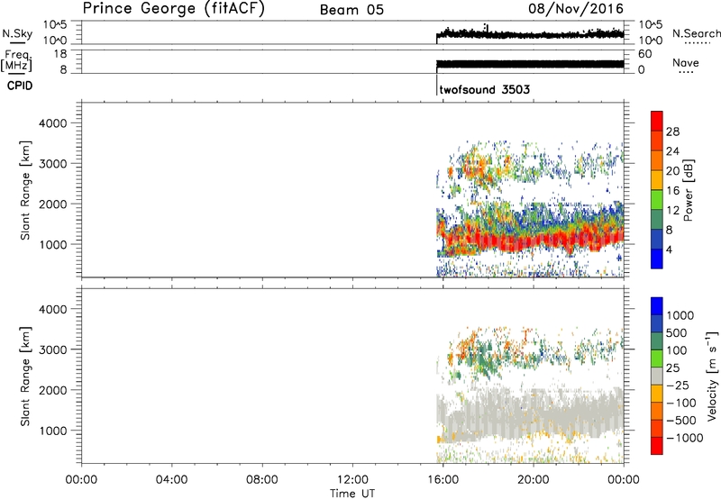Click the '1000' positive Velocity colorbar value
The image size is (721, 499).
click(680, 315)
